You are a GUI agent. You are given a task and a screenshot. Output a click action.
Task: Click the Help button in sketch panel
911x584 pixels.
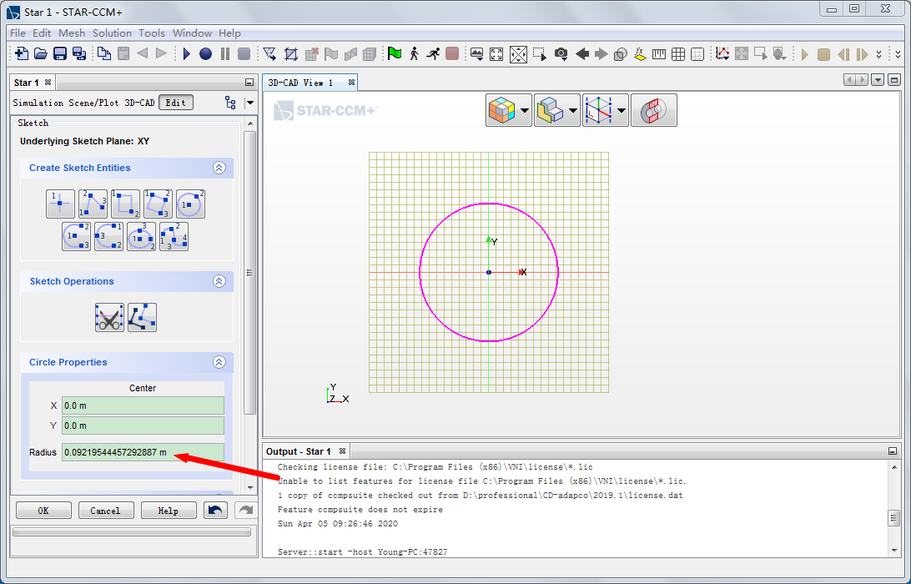tap(169, 511)
